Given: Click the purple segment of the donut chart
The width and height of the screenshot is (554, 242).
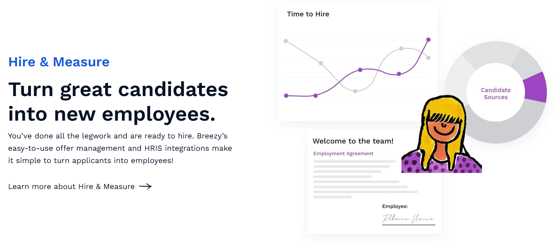Looking at the screenshot, I should tap(536, 88).
